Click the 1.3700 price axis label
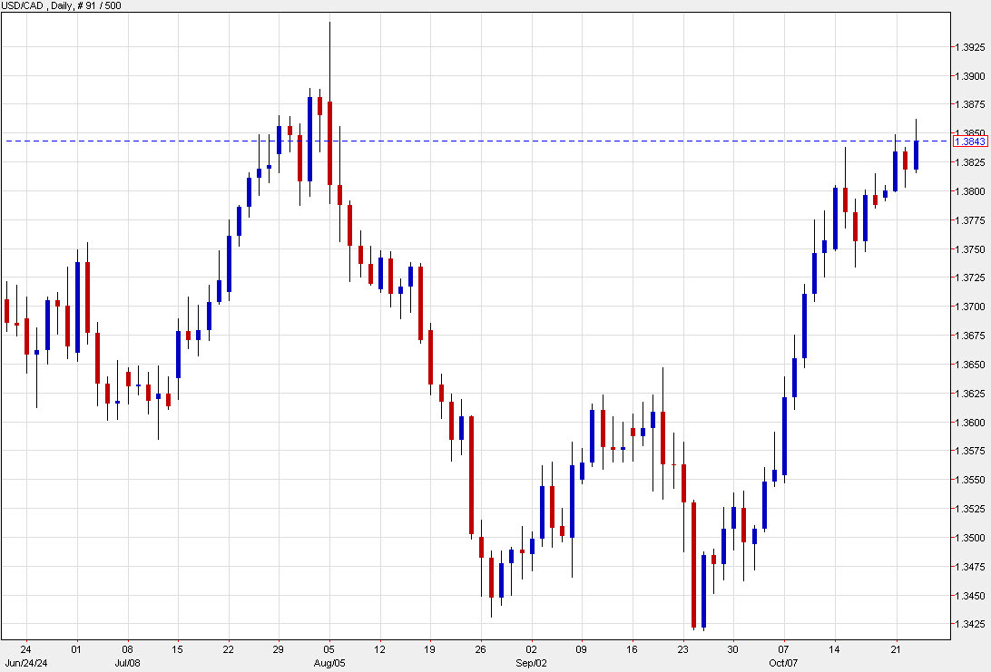 (x=969, y=307)
